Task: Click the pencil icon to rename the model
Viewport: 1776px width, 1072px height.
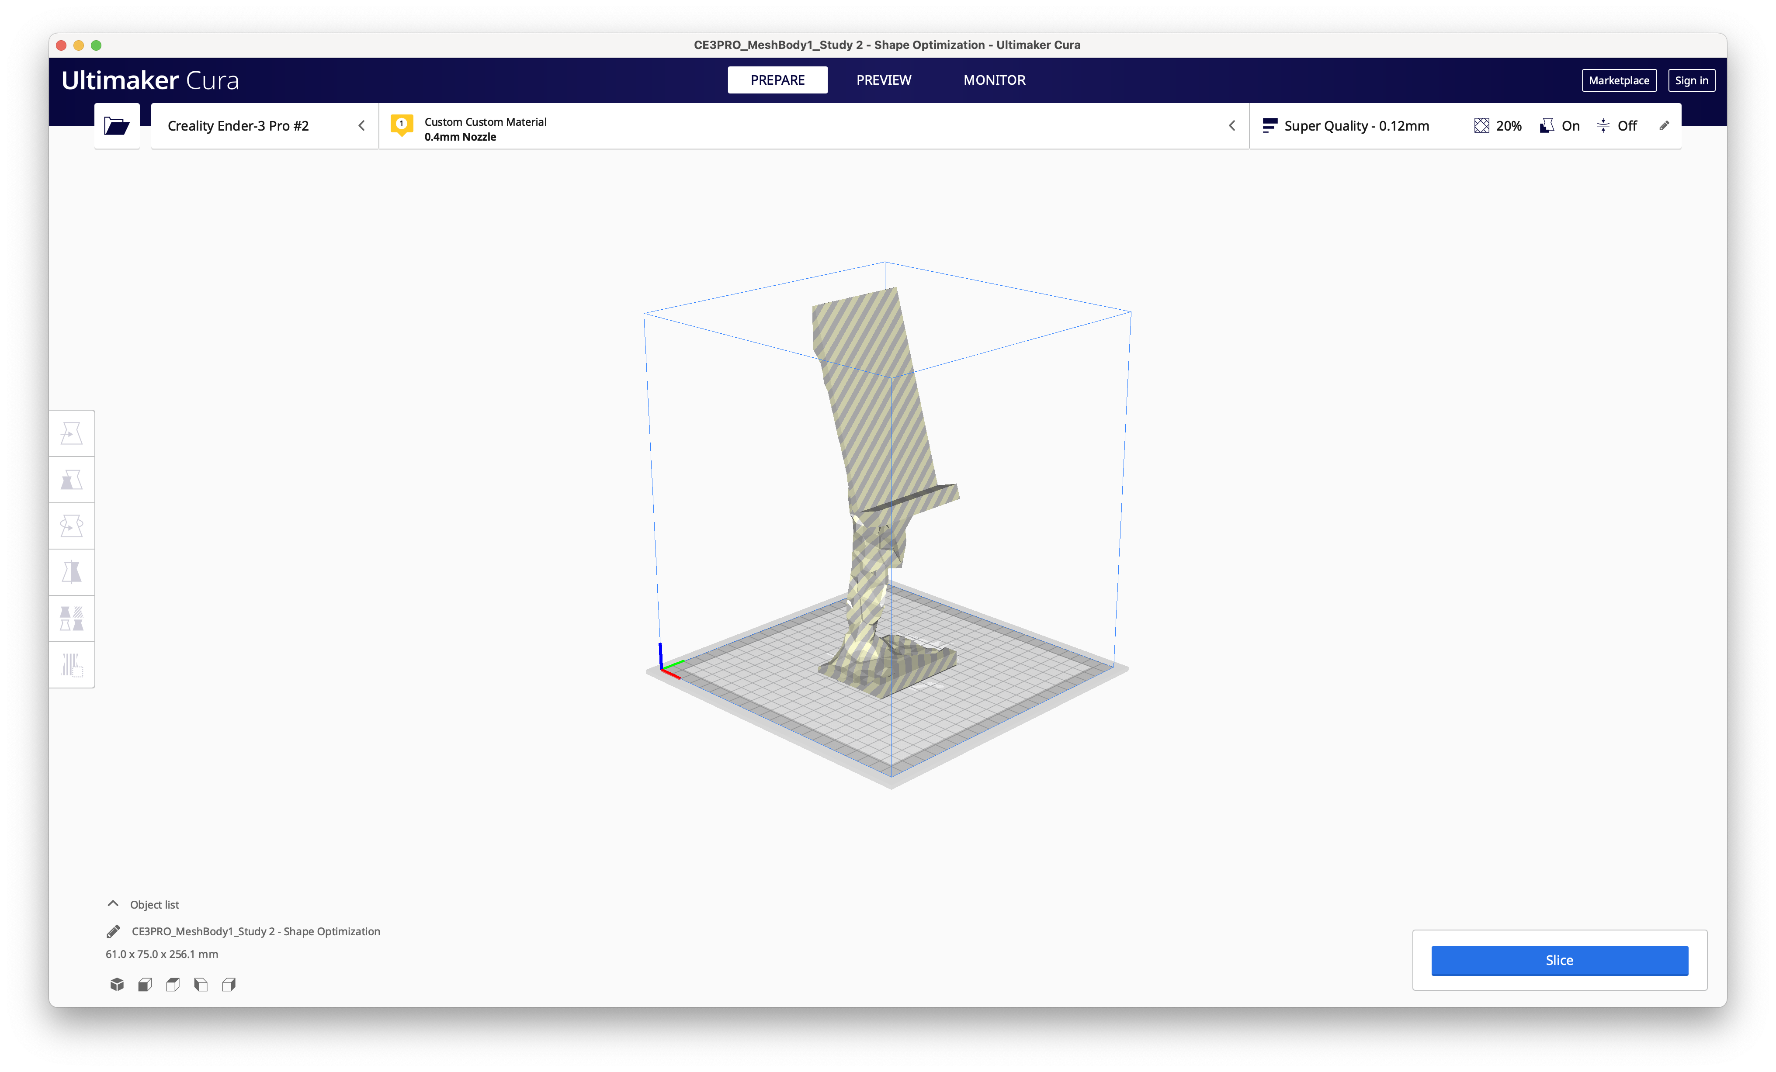Action: 113,931
